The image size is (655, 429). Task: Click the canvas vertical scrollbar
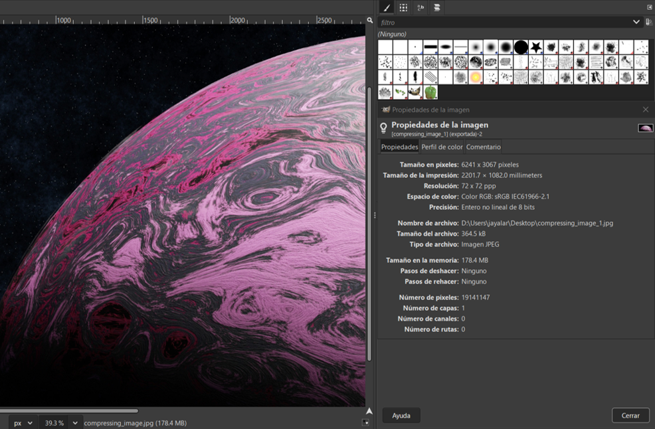pyautogui.click(x=369, y=224)
